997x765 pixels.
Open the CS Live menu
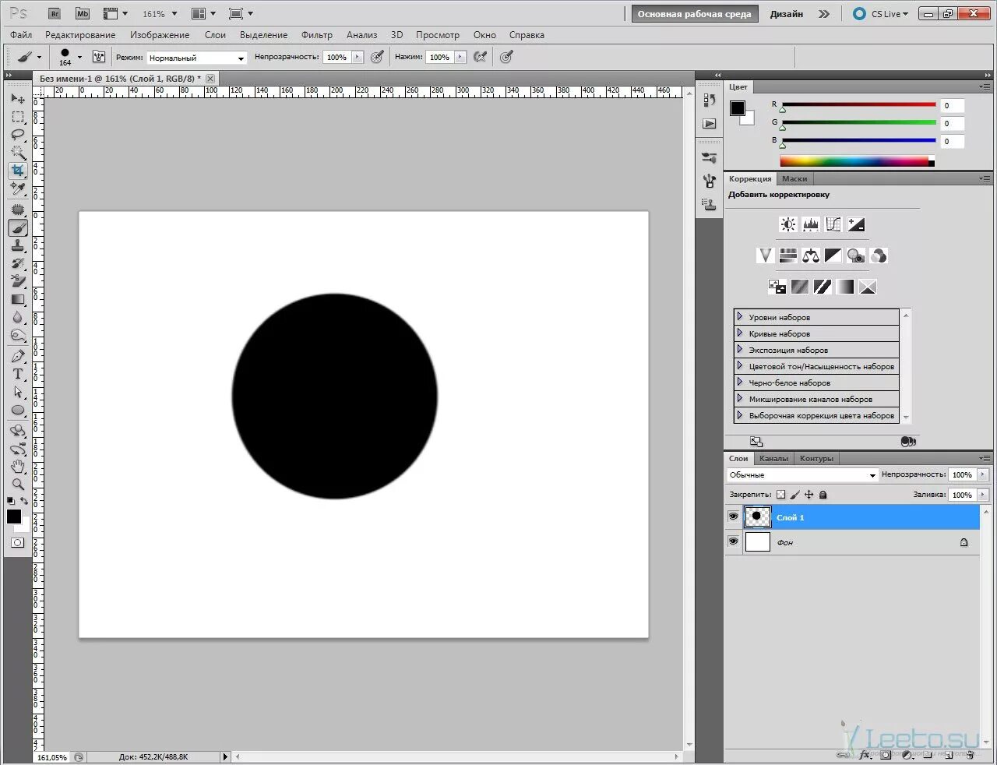coord(882,14)
